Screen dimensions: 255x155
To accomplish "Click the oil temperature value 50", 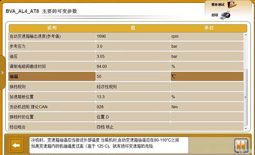I will [x=99, y=77].
